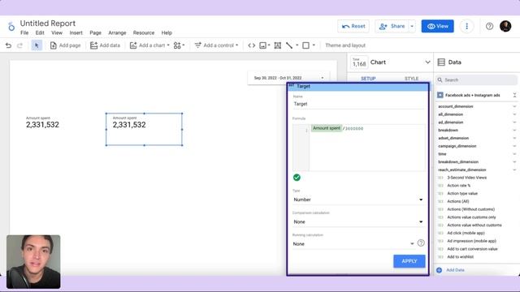Click the URL embed code icon

pos(252,45)
